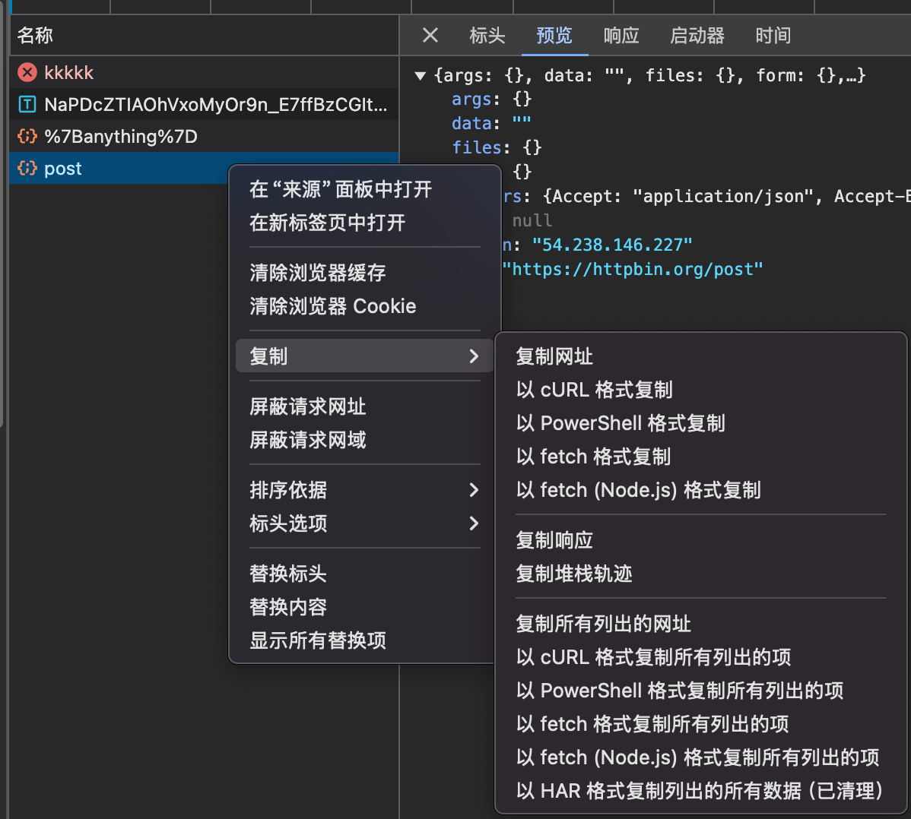
Task: Click the red error icon beside kkkkk
Action: (27, 73)
